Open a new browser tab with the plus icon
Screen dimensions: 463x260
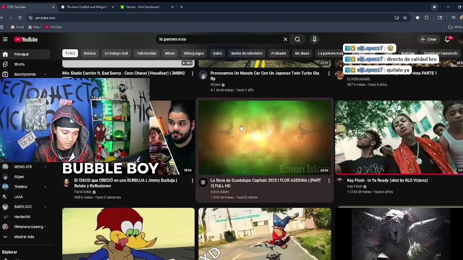point(181,7)
